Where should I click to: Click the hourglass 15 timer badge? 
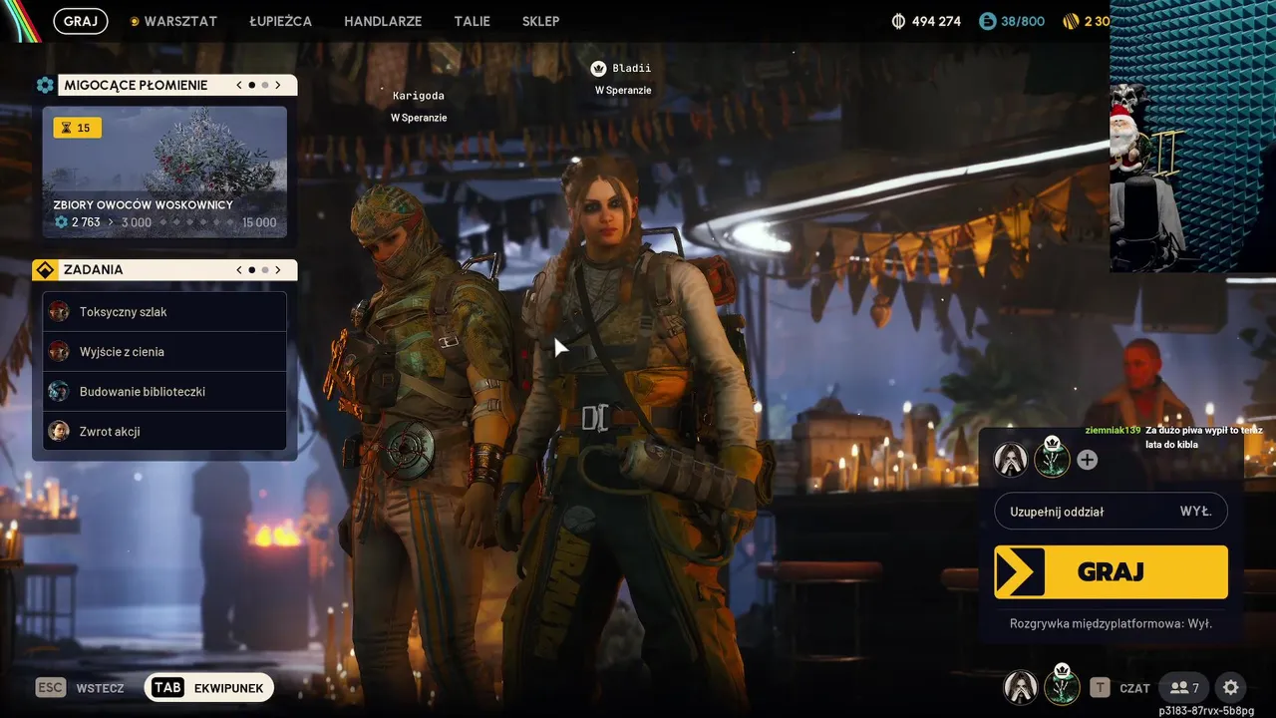(77, 128)
